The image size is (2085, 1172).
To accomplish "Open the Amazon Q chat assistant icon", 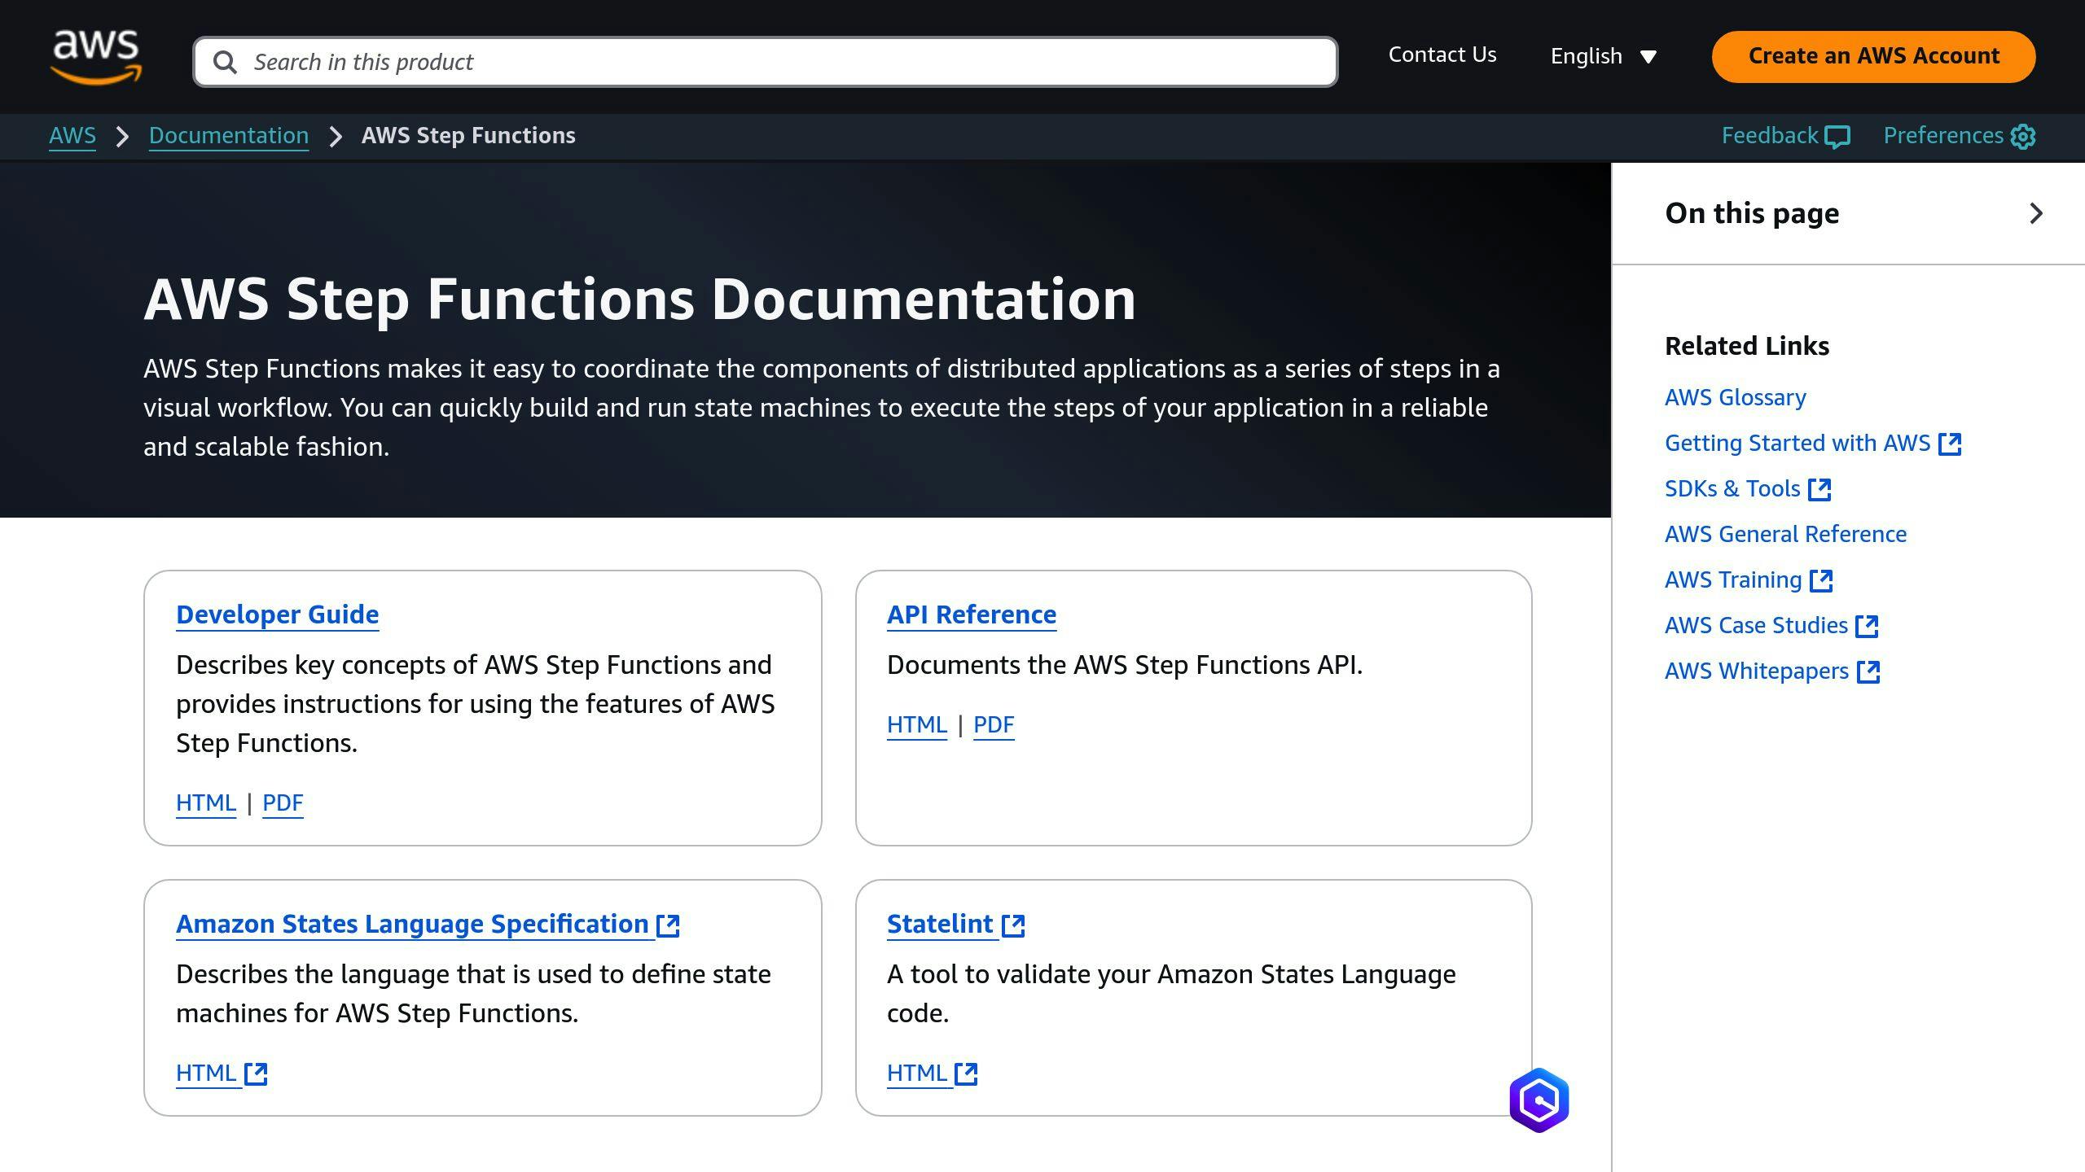I will click(1539, 1100).
